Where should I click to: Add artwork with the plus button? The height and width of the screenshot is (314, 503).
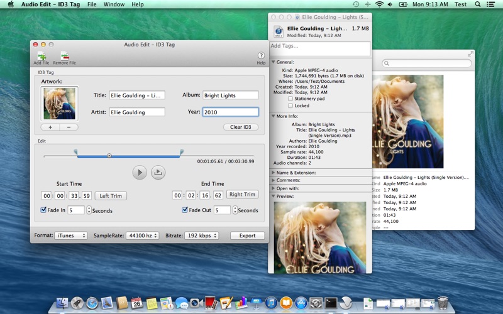click(50, 127)
